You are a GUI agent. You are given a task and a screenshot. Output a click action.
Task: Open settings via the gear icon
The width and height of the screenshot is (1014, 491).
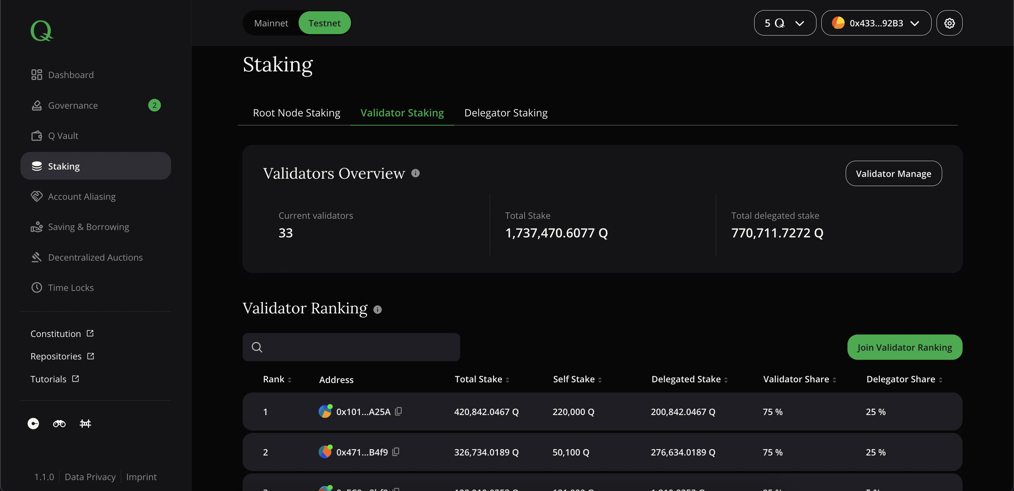pos(949,23)
